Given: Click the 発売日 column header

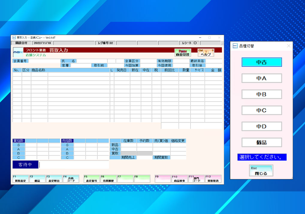Looking at the screenshot, I should click(x=122, y=70).
